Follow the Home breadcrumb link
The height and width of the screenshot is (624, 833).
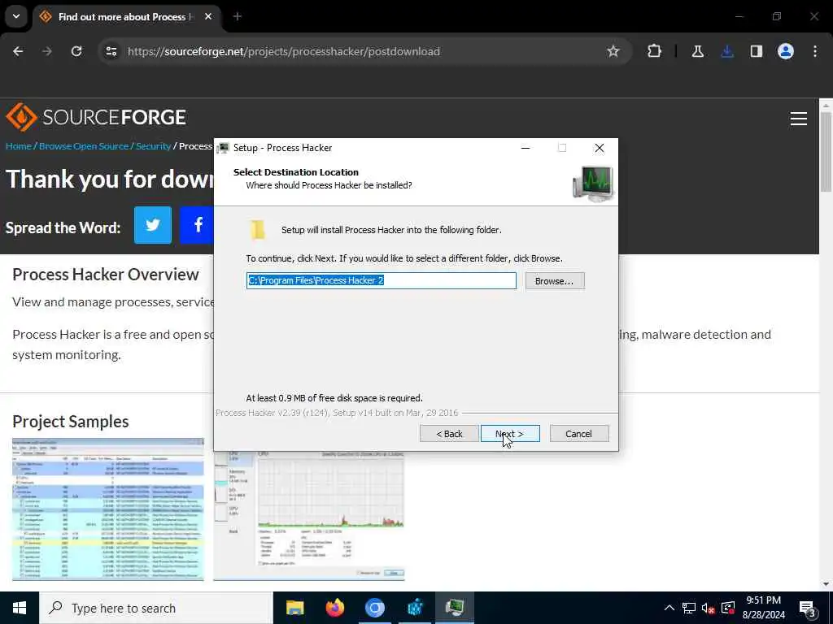[19, 146]
